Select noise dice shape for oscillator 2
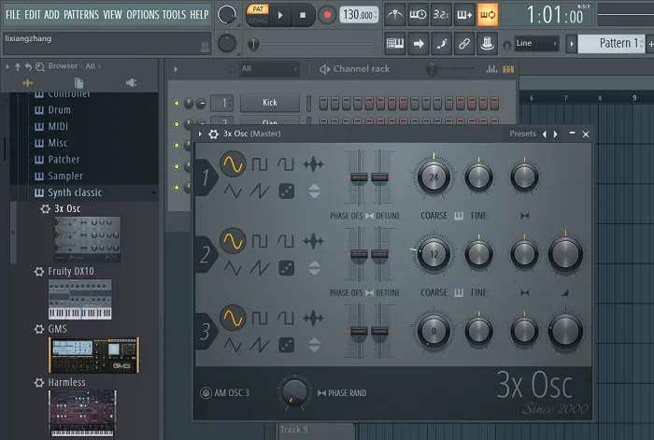This screenshot has height=440, width=654. pyautogui.click(x=287, y=268)
